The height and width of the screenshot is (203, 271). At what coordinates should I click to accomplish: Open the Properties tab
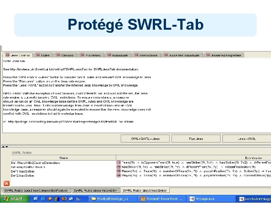(x=91, y=55)
